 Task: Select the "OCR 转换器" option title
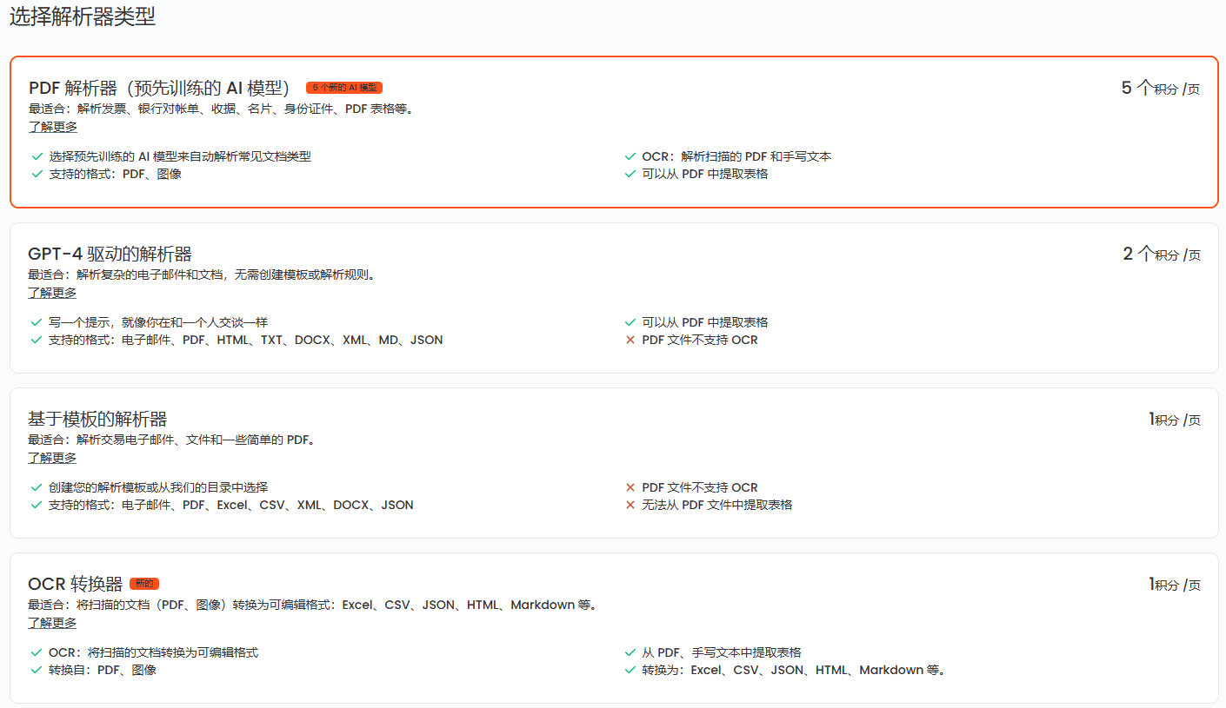click(75, 584)
